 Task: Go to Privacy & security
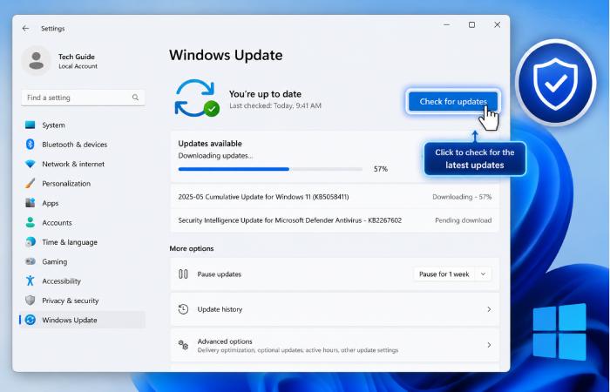pos(83,301)
